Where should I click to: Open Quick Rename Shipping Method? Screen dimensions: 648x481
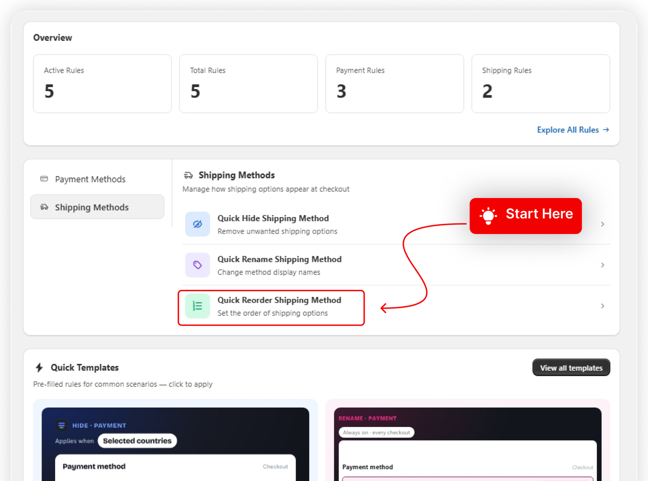point(396,265)
